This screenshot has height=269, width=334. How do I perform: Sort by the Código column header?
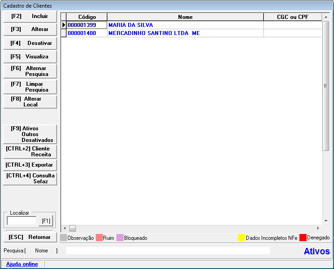click(x=87, y=17)
